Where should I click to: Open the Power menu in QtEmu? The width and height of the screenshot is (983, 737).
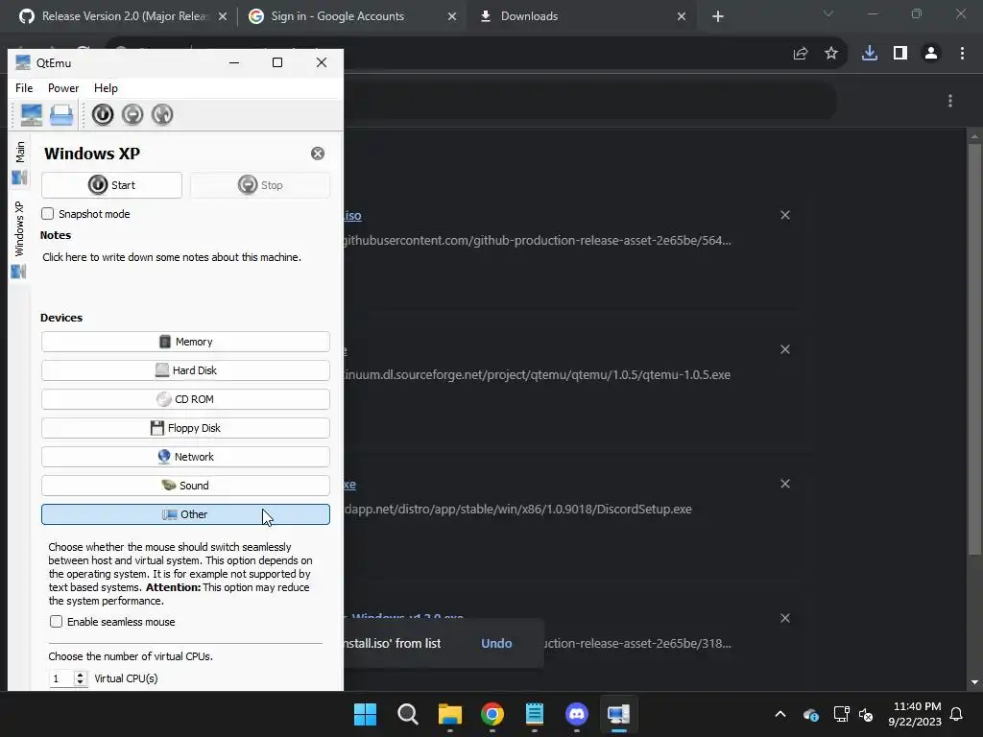pyautogui.click(x=63, y=88)
